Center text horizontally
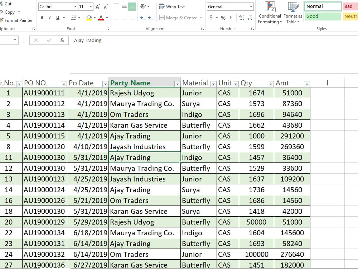This screenshot has height=269, width=358. pyautogui.click(x=124, y=18)
